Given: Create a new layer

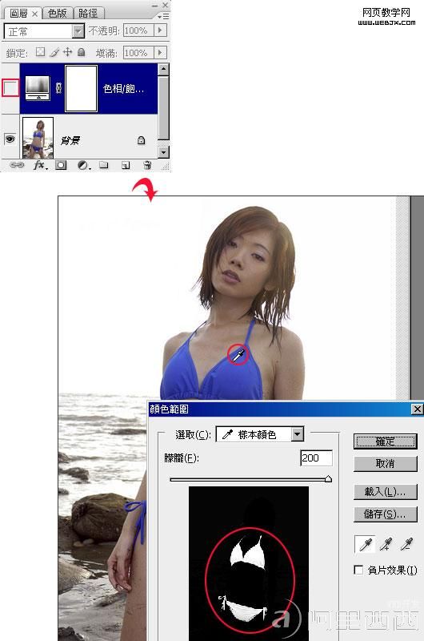Looking at the screenshot, I should [126, 165].
